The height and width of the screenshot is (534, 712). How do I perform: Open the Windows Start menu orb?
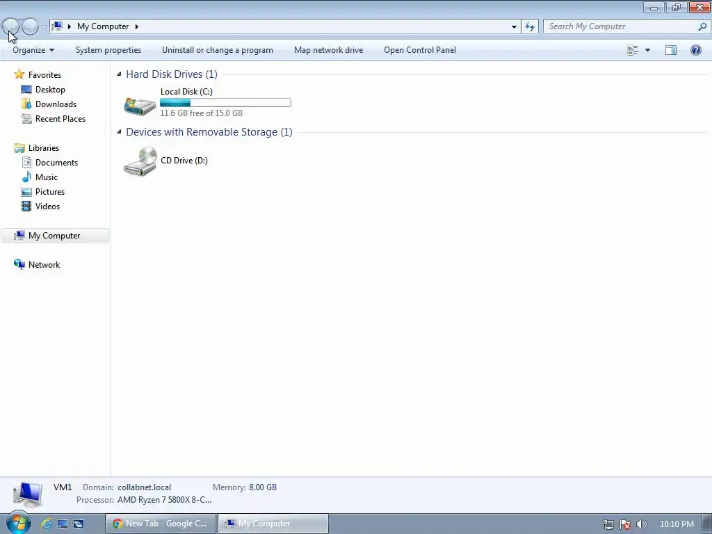tap(18, 523)
